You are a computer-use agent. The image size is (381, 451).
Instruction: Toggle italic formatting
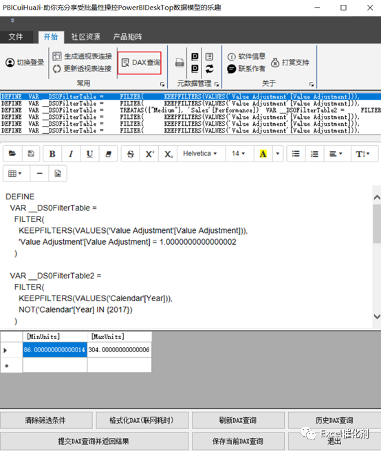pos(71,154)
